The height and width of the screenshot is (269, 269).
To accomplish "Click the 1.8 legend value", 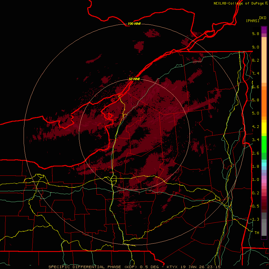I will (x=256, y=166).
